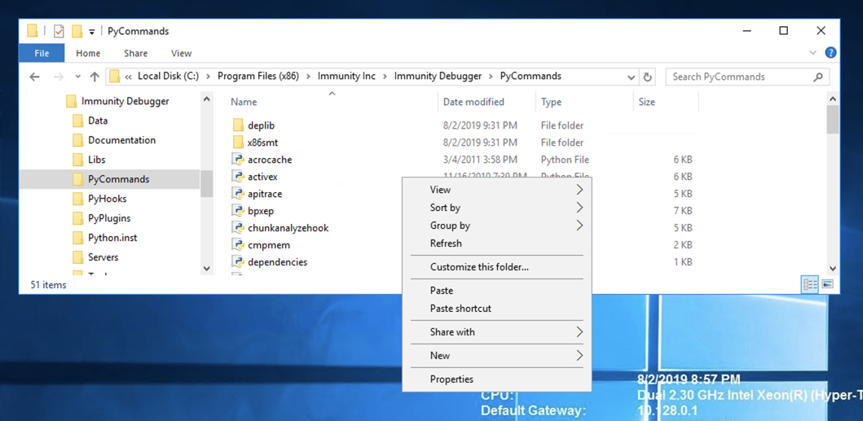863x421 pixels.
Task: Select the cmpmem Python file icon
Action: pyautogui.click(x=238, y=245)
